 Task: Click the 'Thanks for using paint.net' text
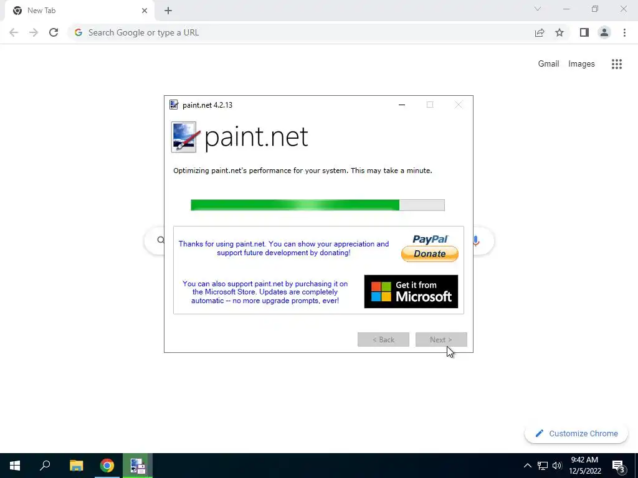283,248
